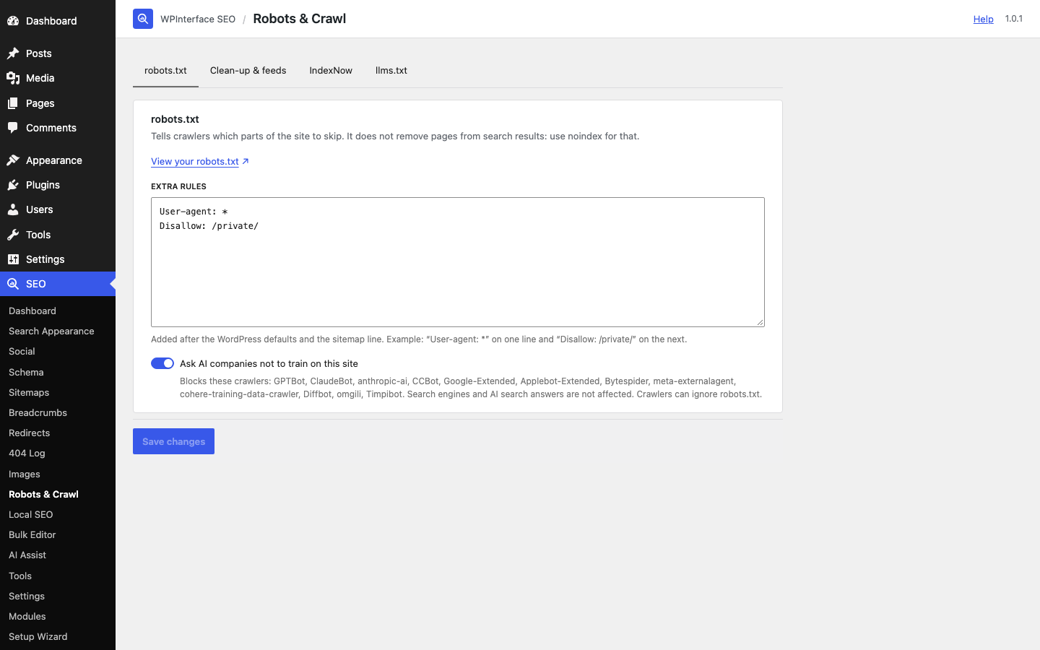Image resolution: width=1040 pixels, height=650 pixels.
Task: Open the View your robots.txt link
Action: pyautogui.click(x=195, y=161)
